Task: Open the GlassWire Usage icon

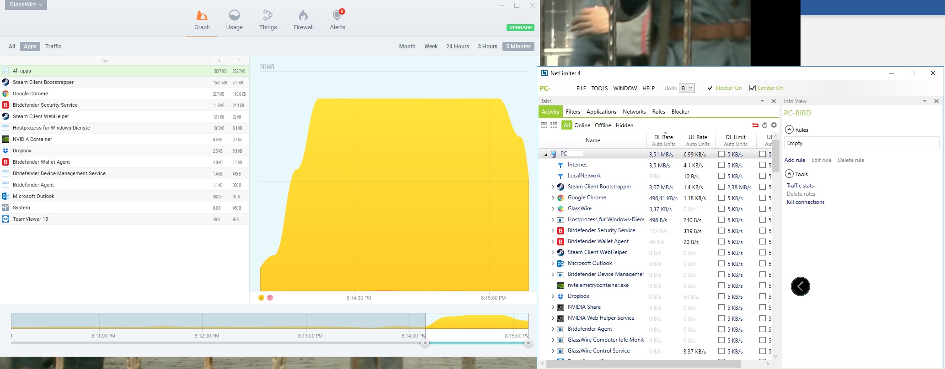Action: point(234,16)
